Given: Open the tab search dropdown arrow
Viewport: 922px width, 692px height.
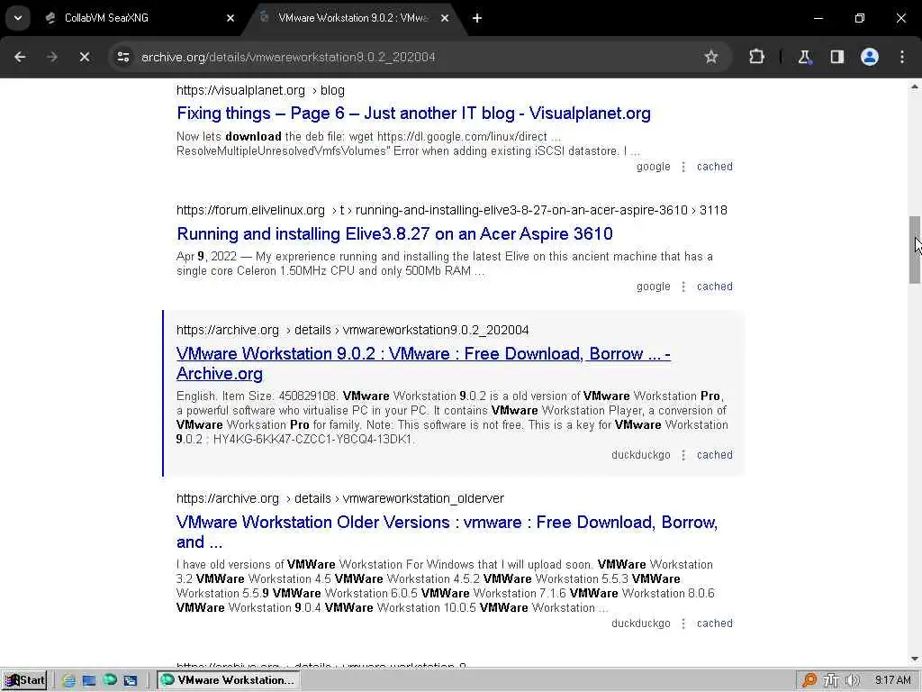Looking at the screenshot, I should click(18, 18).
